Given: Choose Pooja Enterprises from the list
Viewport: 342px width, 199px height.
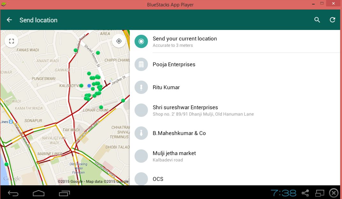Looking at the screenshot, I should [x=235, y=65].
